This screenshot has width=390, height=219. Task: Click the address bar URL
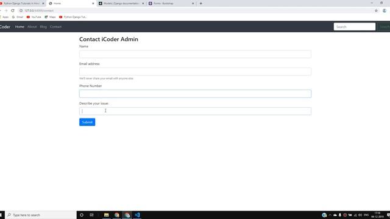pyautogui.click(x=39, y=11)
